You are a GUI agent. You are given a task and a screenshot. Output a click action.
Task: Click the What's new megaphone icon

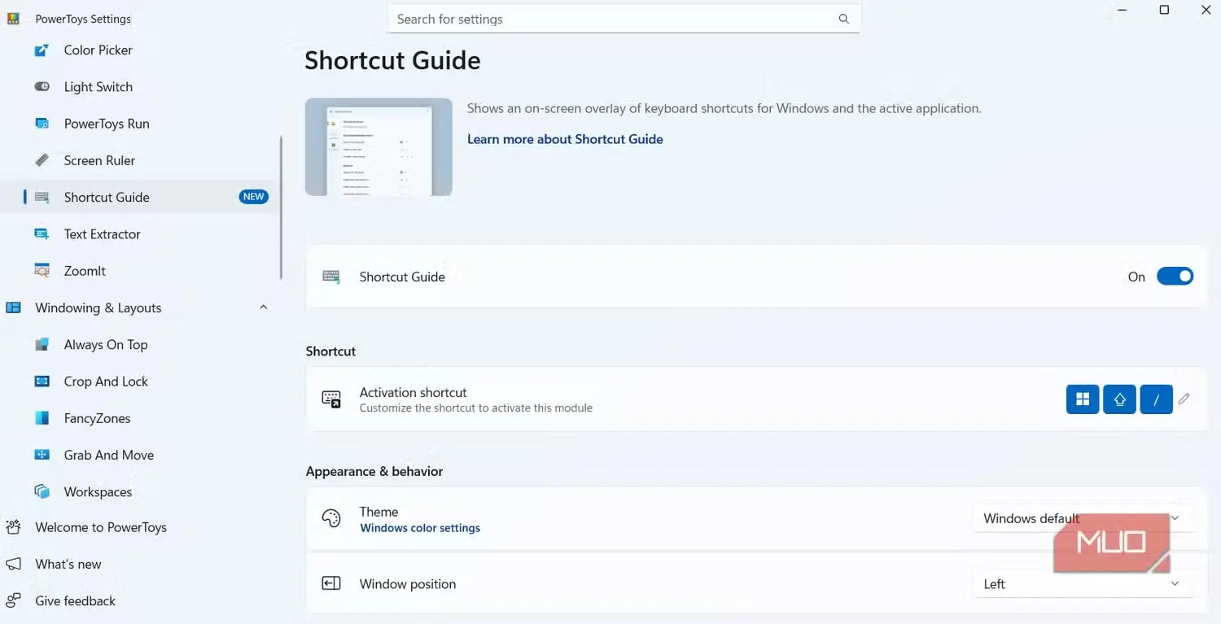pos(13,564)
